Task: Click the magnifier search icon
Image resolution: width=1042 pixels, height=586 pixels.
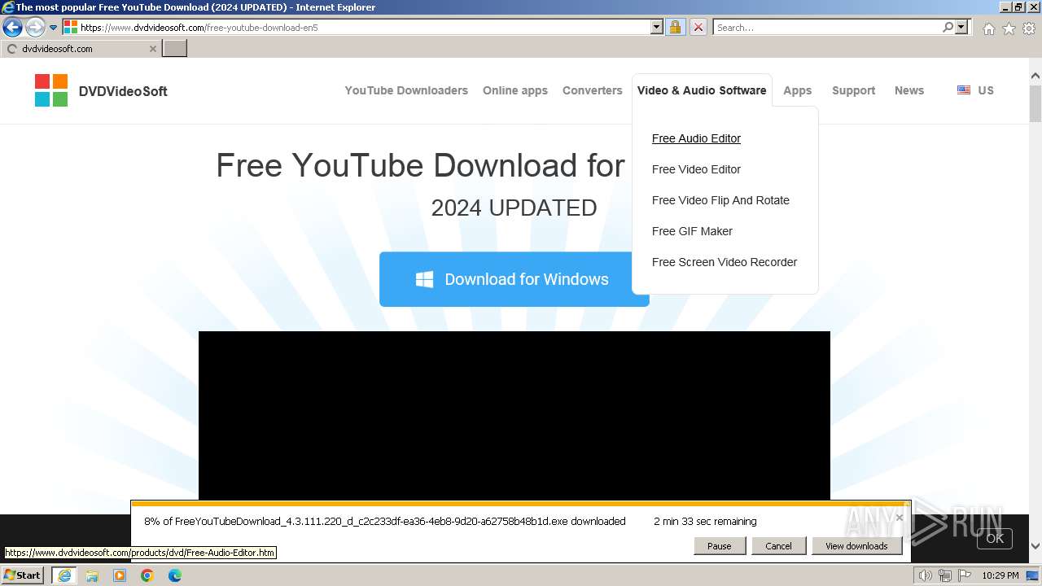Action: tap(948, 27)
